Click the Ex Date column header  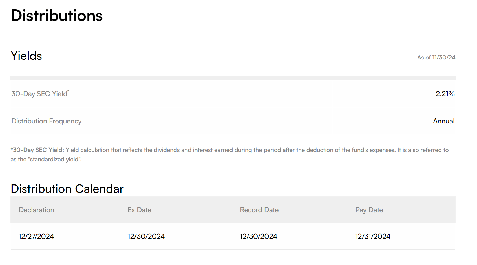[x=139, y=210]
